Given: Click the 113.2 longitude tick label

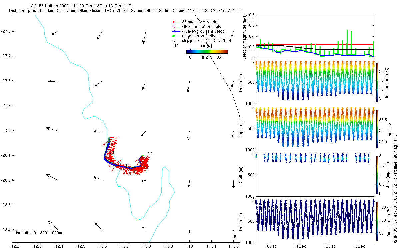Looking at the screenshot, I should coord(234,246).
